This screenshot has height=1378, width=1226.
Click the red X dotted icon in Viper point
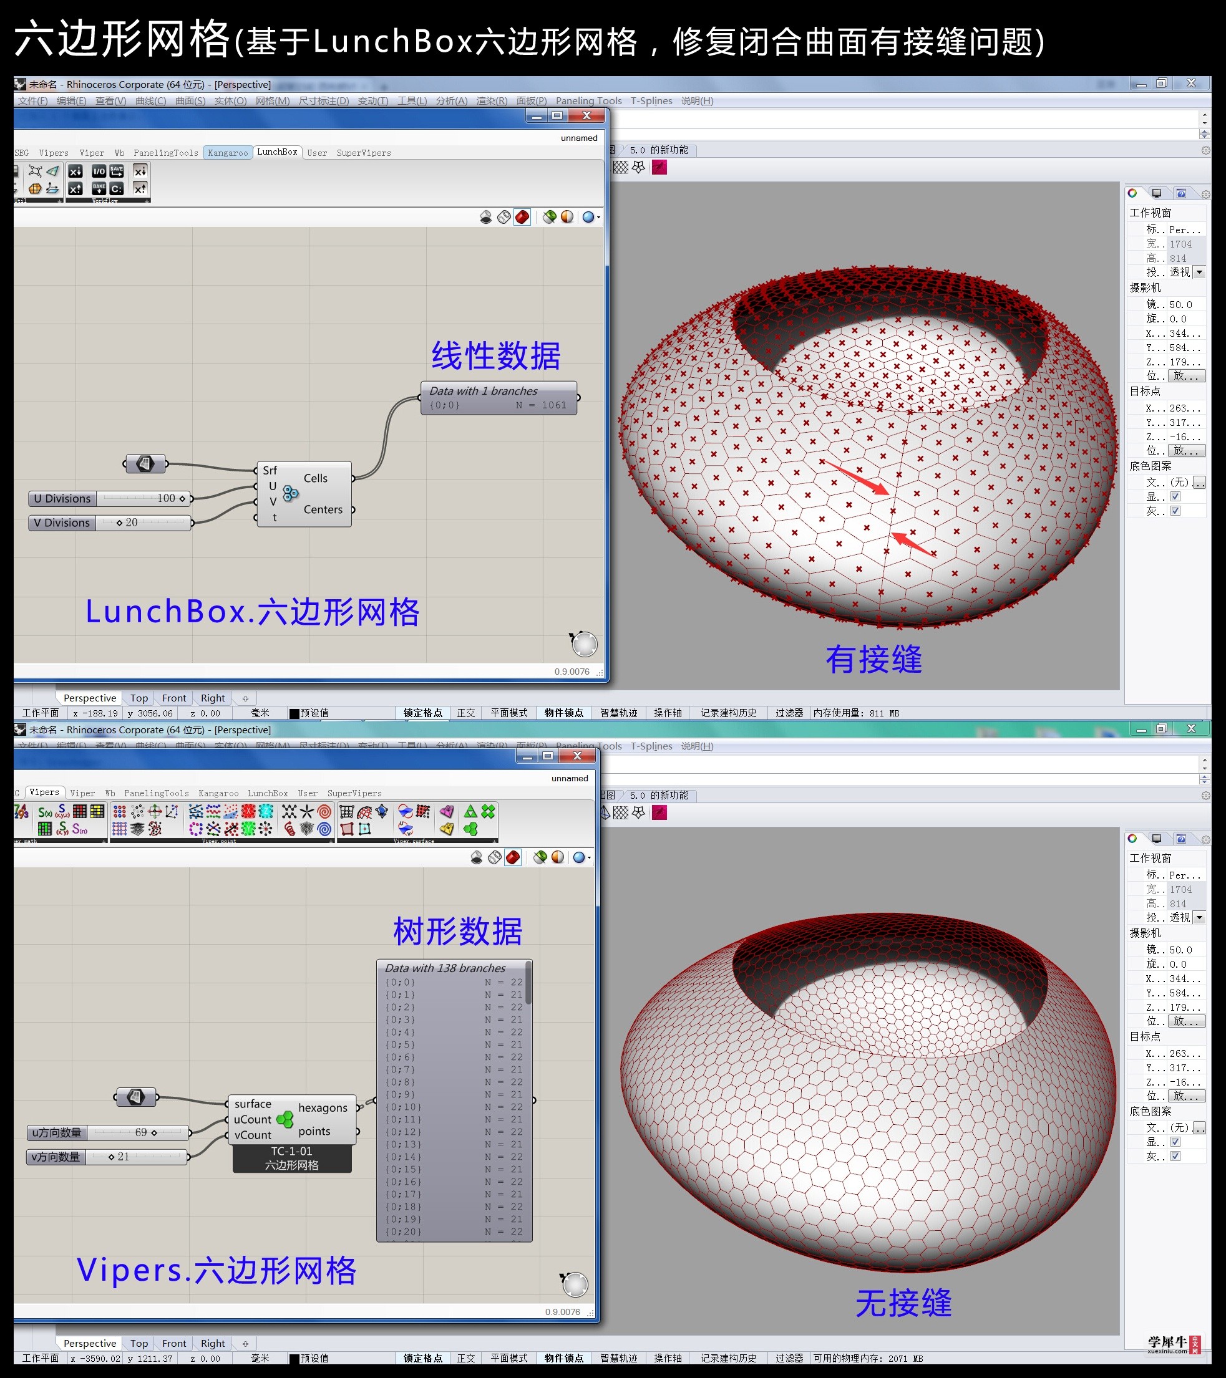pyautogui.click(x=248, y=812)
